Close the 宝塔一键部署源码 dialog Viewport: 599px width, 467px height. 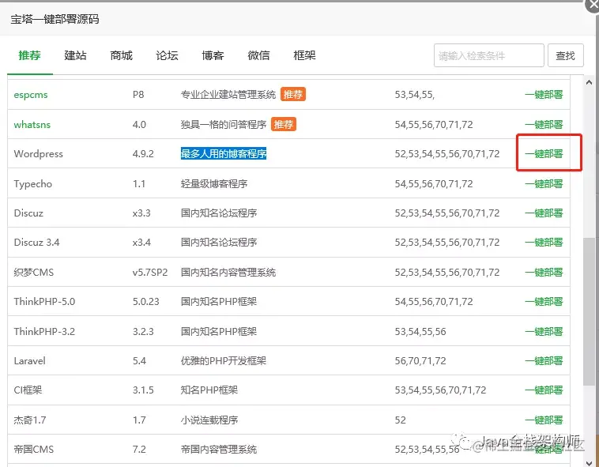(593, 6)
